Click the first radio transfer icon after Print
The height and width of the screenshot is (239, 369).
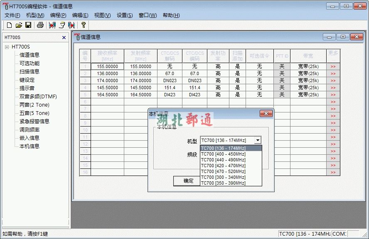pyautogui.click(x=52, y=25)
